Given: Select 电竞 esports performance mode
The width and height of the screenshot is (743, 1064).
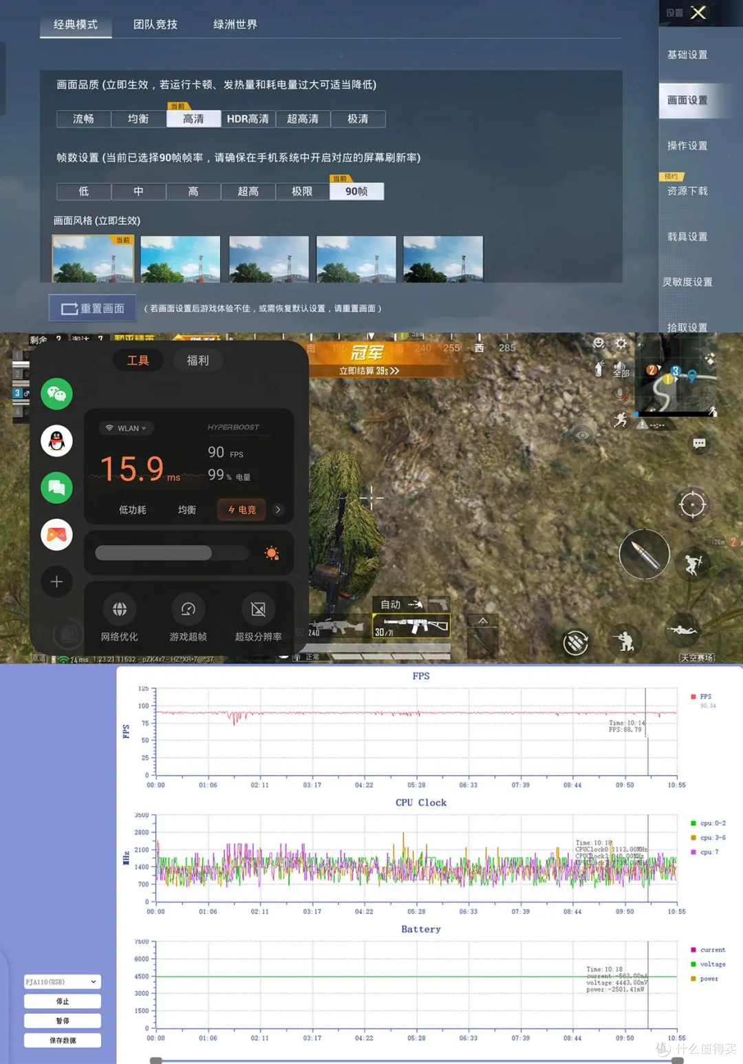Looking at the screenshot, I should pyautogui.click(x=242, y=510).
